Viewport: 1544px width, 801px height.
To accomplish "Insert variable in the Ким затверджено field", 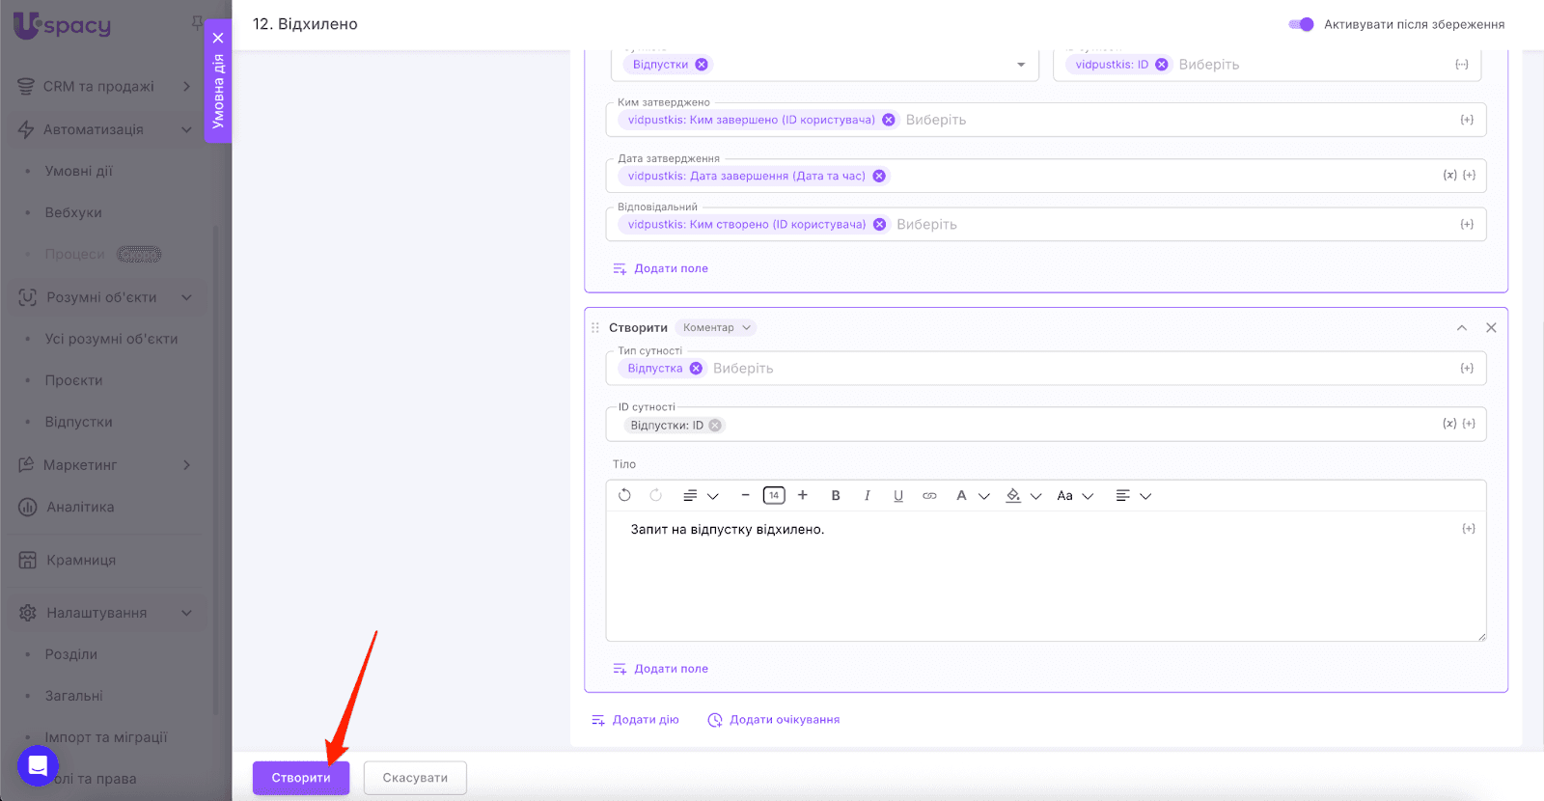I will tap(1467, 120).
